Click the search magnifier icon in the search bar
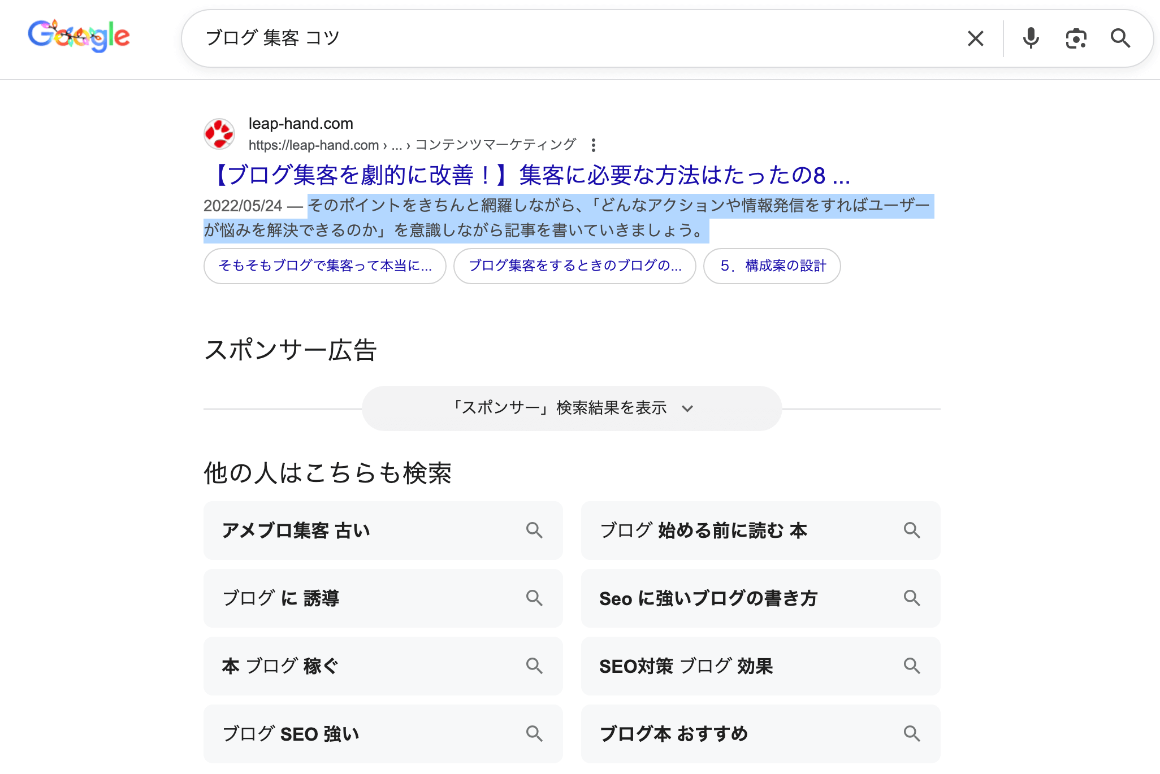1160x774 pixels. 1120,38
